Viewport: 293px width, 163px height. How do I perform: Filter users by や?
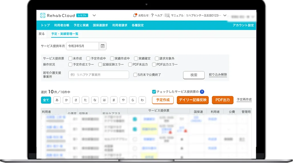pos(123,100)
